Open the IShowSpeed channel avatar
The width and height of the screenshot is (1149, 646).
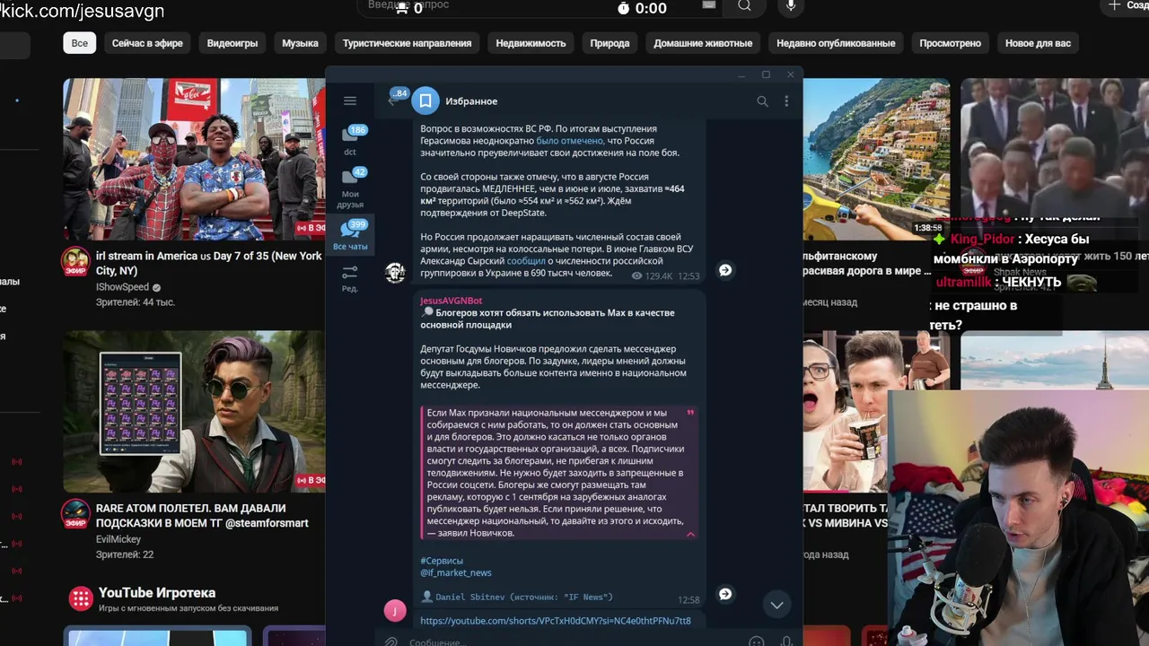tap(75, 262)
